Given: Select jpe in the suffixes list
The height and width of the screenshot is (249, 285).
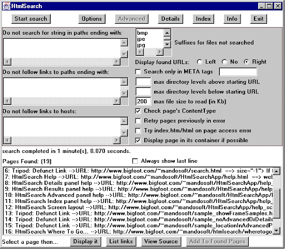Looking at the screenshot, I should [x=150, y=39].
